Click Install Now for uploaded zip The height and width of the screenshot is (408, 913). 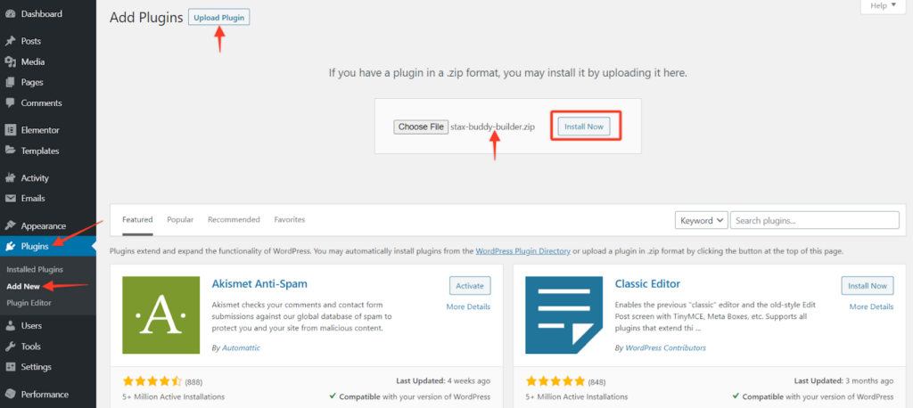point(584,126)
